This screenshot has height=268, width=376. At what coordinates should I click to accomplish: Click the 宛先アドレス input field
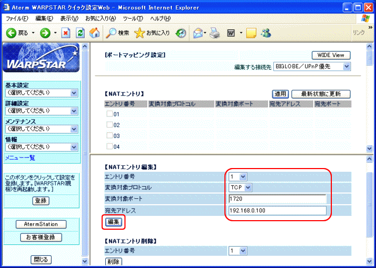[x=277, y=211]
